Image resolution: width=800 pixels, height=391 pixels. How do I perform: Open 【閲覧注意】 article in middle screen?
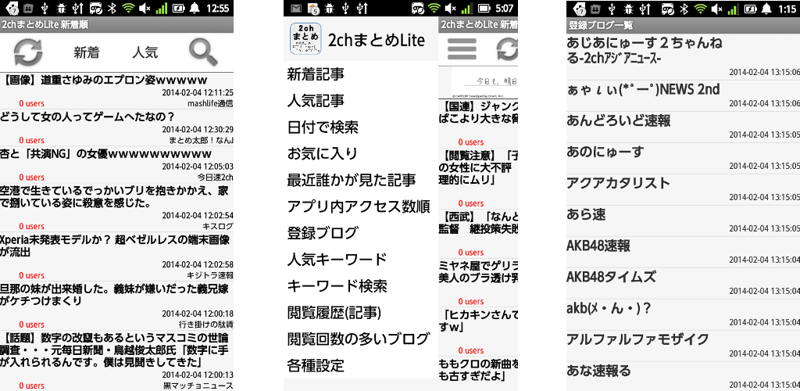pyautogui.click(x=478, y=178)
